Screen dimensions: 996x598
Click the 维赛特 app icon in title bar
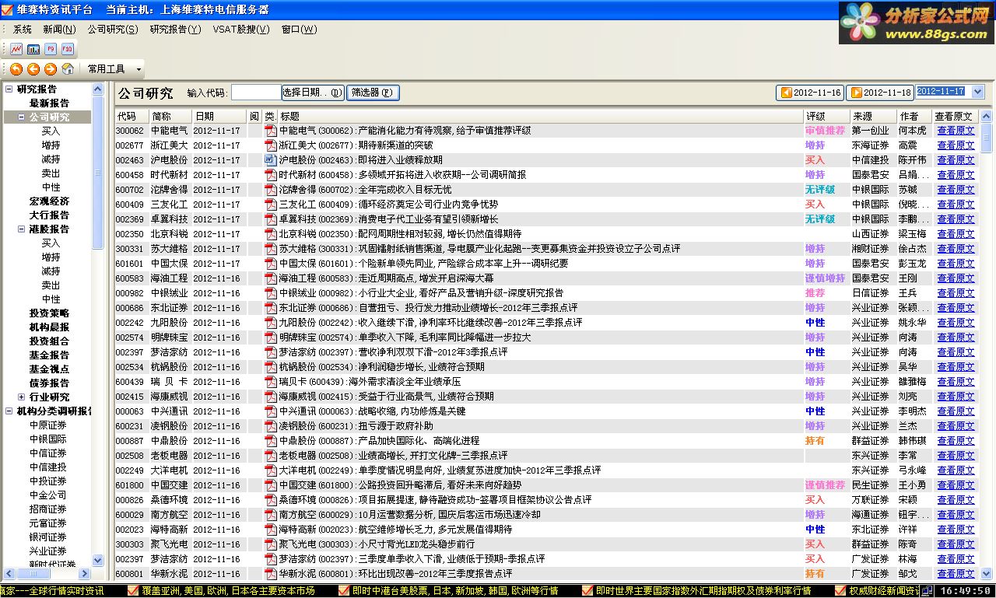(x=7, y=9)
